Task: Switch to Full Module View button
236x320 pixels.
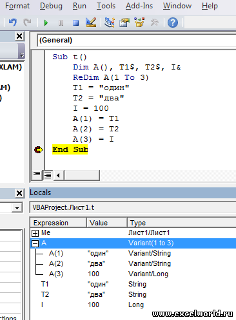Action: coord(48,175)
